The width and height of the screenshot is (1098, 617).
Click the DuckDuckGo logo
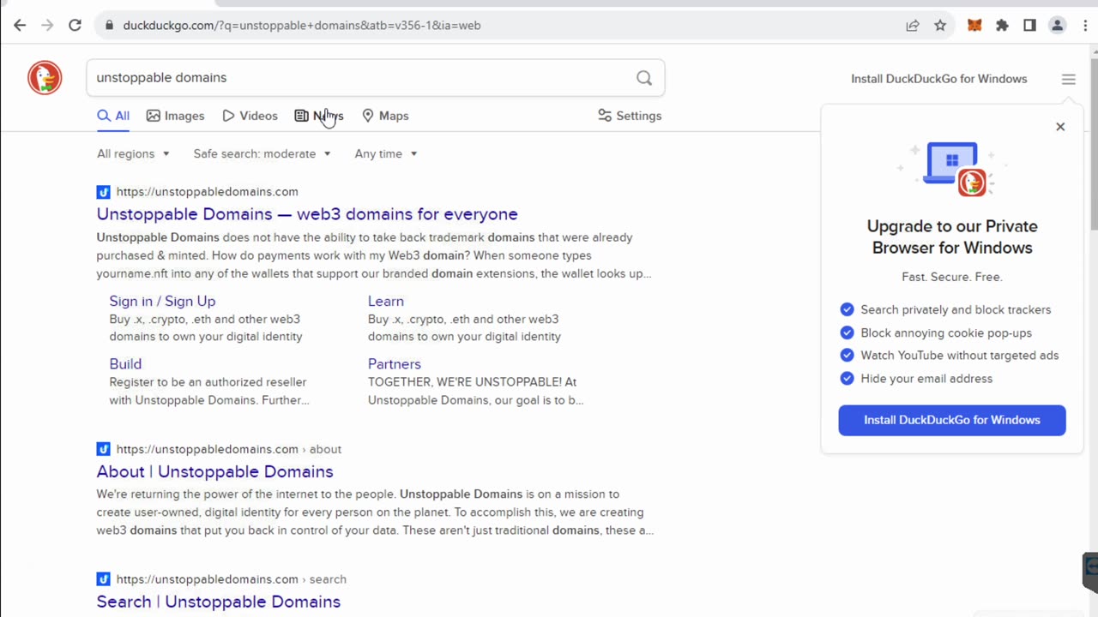[45, 78]
